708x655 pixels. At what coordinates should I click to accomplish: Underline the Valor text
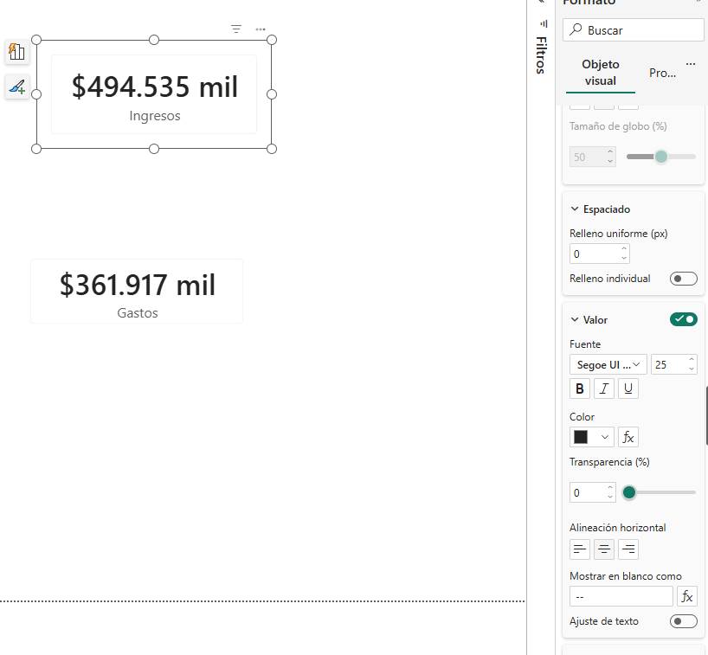[x=628, y=389]
